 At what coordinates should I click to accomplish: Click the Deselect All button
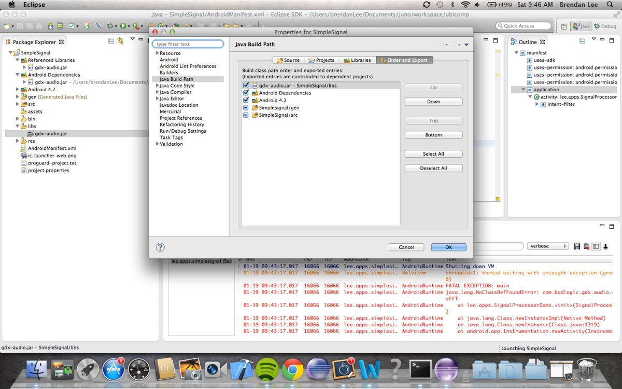coord(433,168)
